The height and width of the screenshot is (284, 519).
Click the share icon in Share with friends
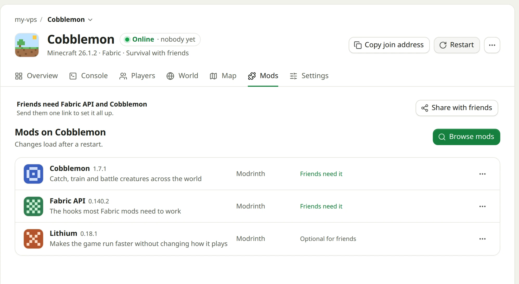[425, 108]
